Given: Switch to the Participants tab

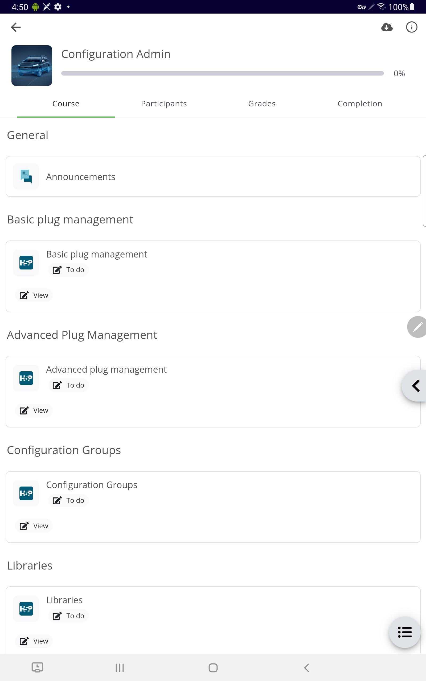Looking at the screenshot, I should 164,103.
